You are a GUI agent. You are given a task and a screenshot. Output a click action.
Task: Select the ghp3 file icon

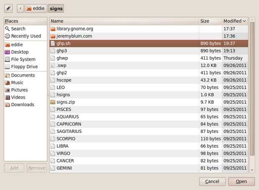pyautogui.click(x=53, y=51)
